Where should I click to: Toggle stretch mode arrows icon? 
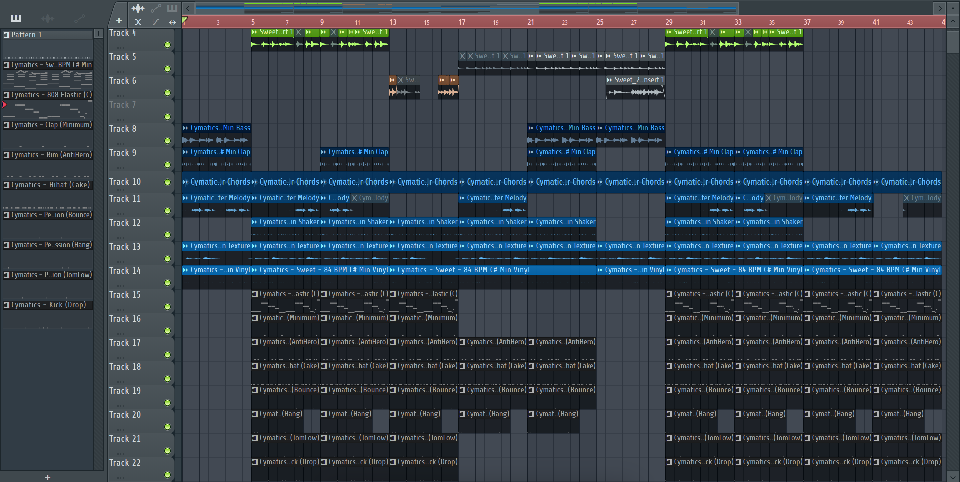click(x=172, y=22)
